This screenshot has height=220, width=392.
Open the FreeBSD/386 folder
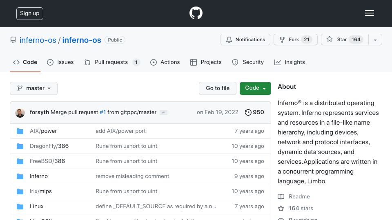pyautogui.click(x=47, y=161)
